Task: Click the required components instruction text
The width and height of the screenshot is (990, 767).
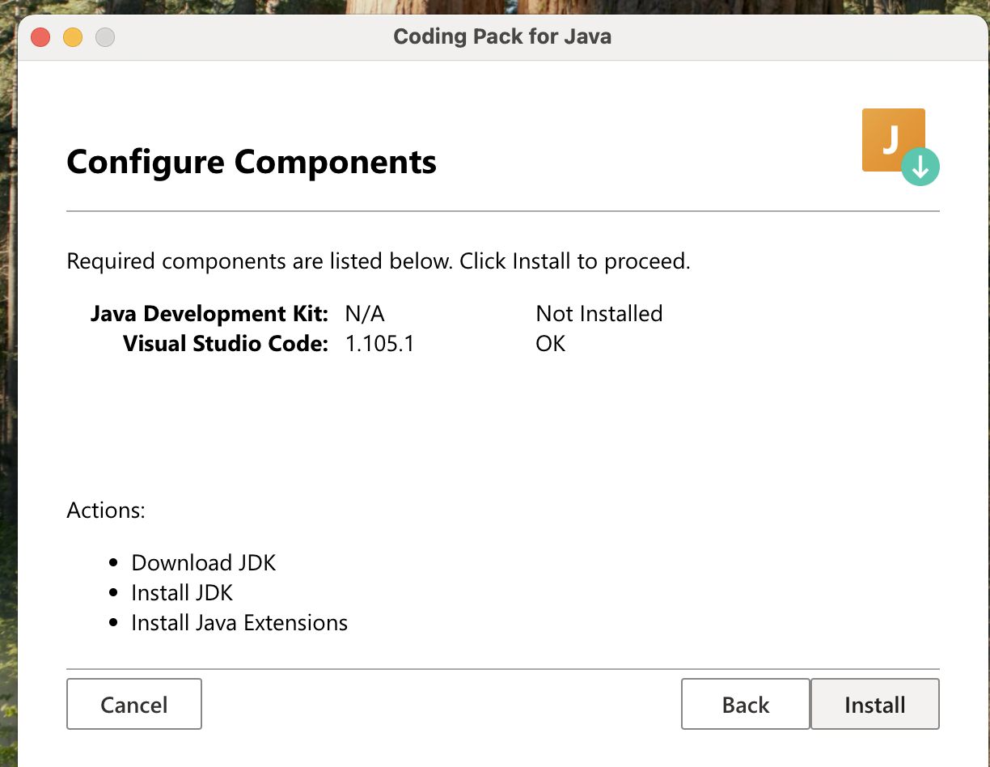Action: [x=378, y=261]
